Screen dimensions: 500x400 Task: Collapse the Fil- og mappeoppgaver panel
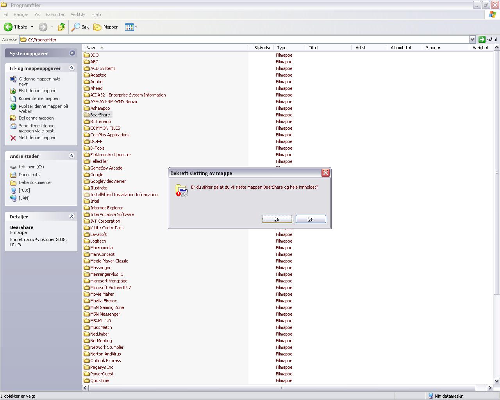72,68
